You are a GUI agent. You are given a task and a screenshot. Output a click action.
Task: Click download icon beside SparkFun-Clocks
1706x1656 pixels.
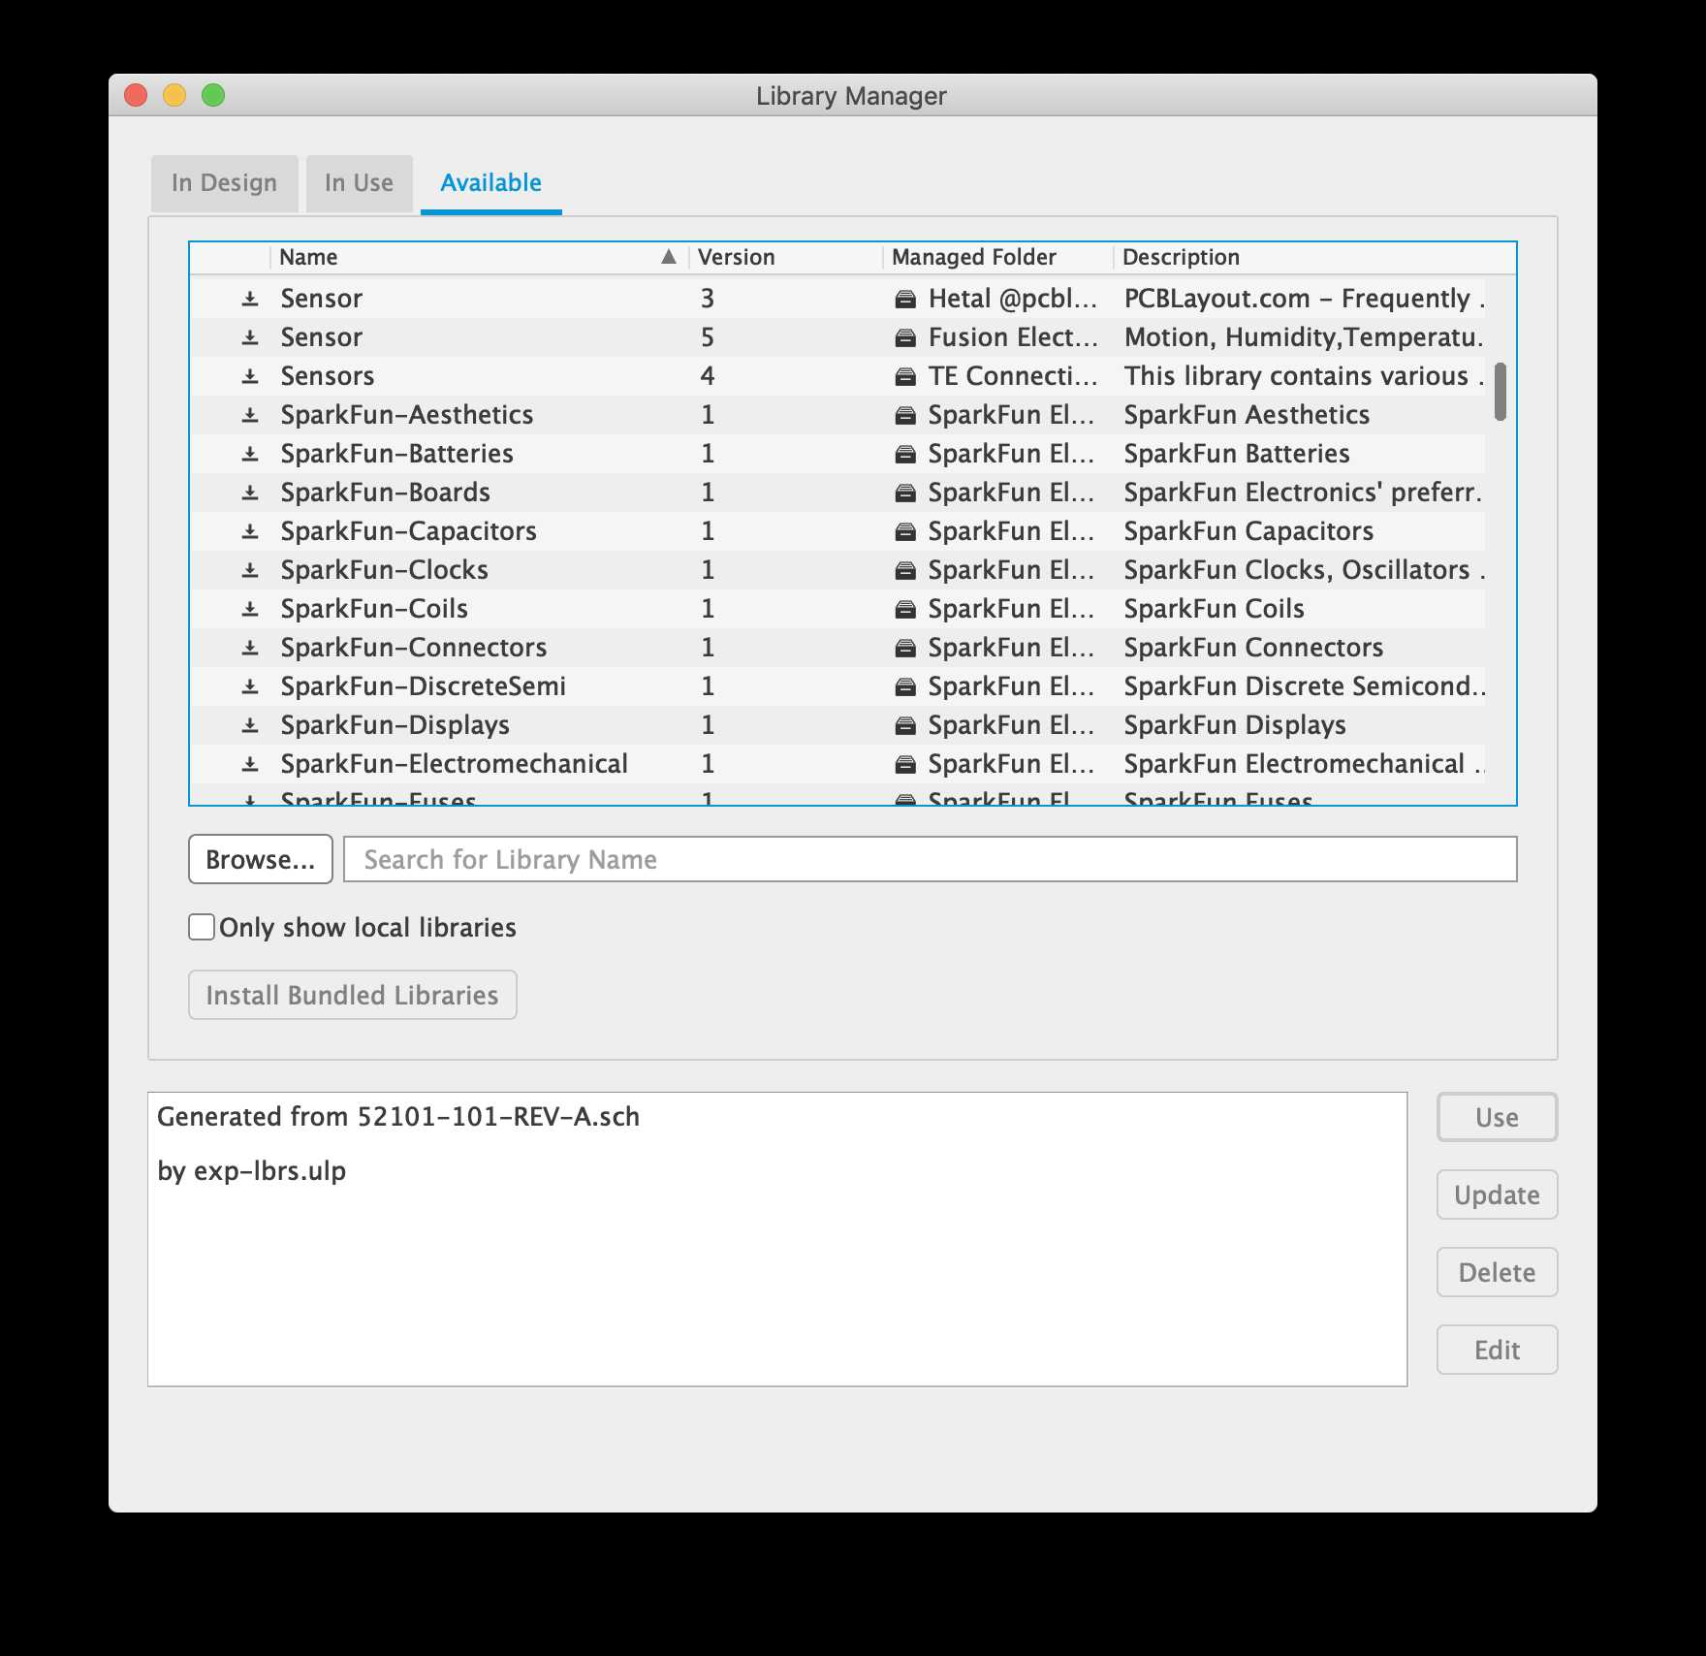point(250,570)
